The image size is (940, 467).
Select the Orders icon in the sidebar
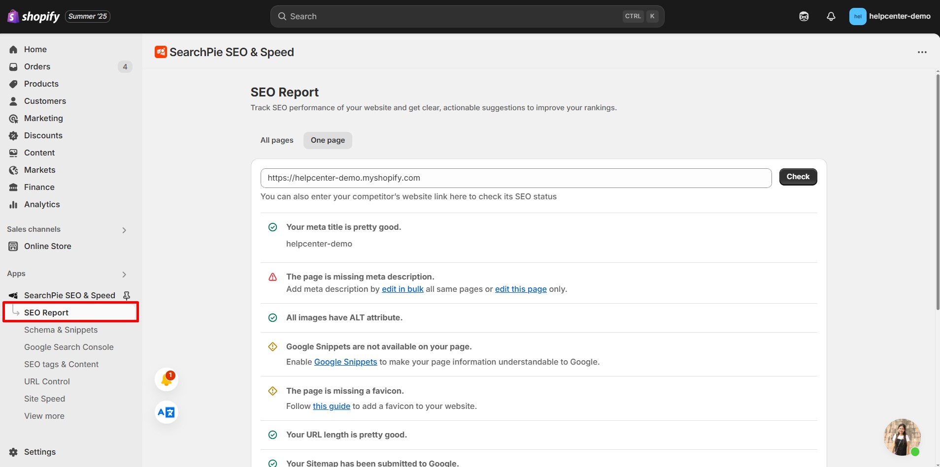pyautogui.click(x=13, y=66)
